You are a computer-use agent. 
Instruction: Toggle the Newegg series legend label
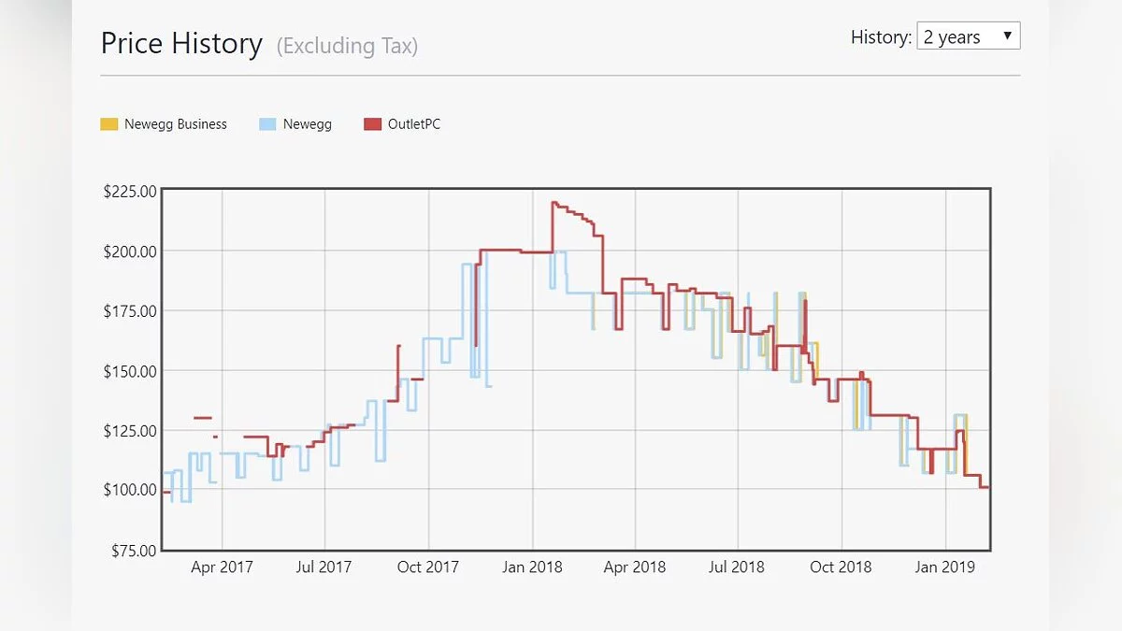point(309,124)
